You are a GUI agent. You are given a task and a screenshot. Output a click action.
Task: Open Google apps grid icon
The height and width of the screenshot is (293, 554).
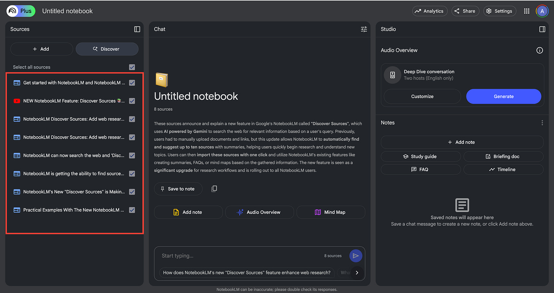pyautogui.click(x=527, y=11)
